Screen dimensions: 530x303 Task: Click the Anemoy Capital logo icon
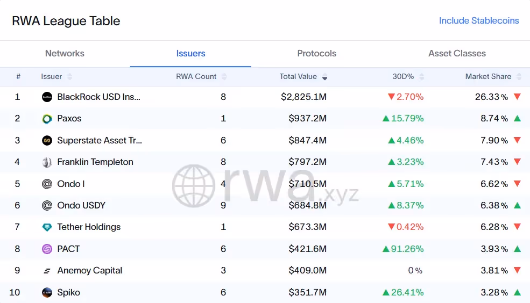[47, 271]
